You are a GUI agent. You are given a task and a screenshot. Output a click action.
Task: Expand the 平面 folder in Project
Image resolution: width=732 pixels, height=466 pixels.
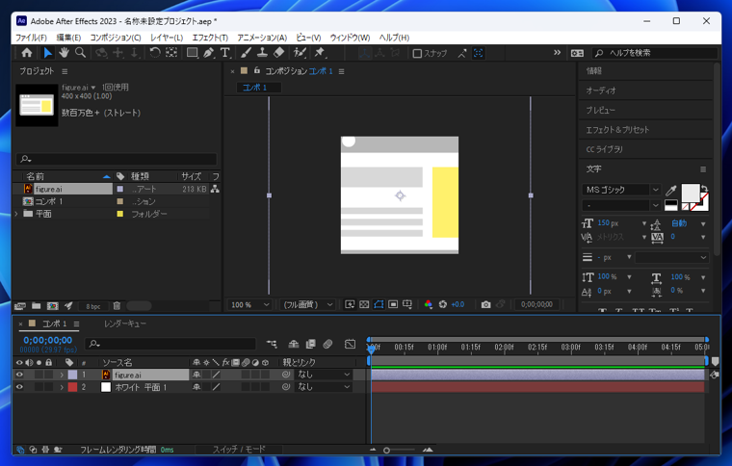pyautogui.click(x=16, y=214)
